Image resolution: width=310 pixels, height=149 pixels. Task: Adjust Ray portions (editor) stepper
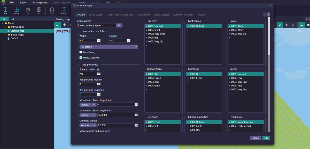[99, 84]
